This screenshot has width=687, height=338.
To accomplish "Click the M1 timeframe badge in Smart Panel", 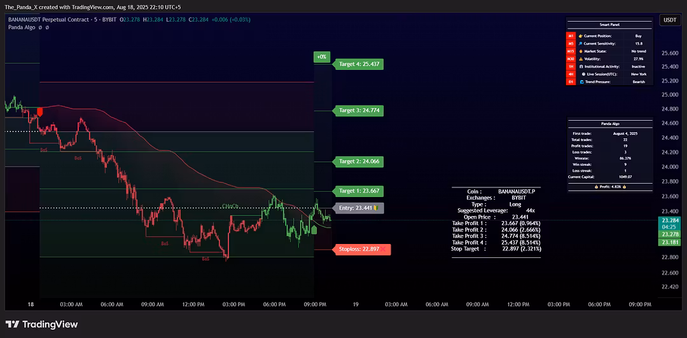I will pyautogui.click(x=571, y=36).
